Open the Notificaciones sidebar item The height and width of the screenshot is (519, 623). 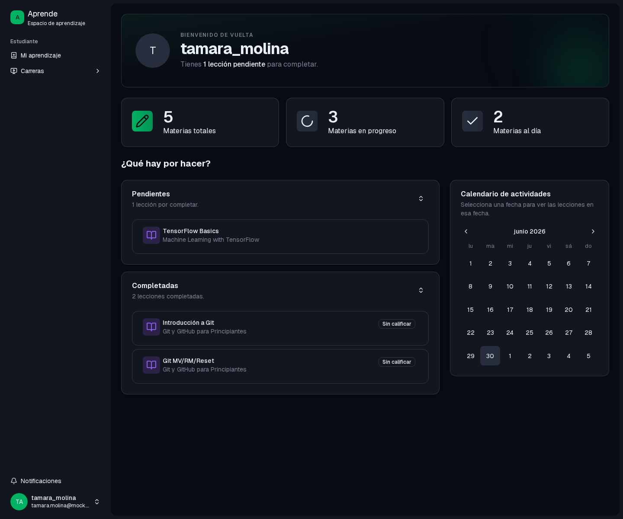click(55, 481)
